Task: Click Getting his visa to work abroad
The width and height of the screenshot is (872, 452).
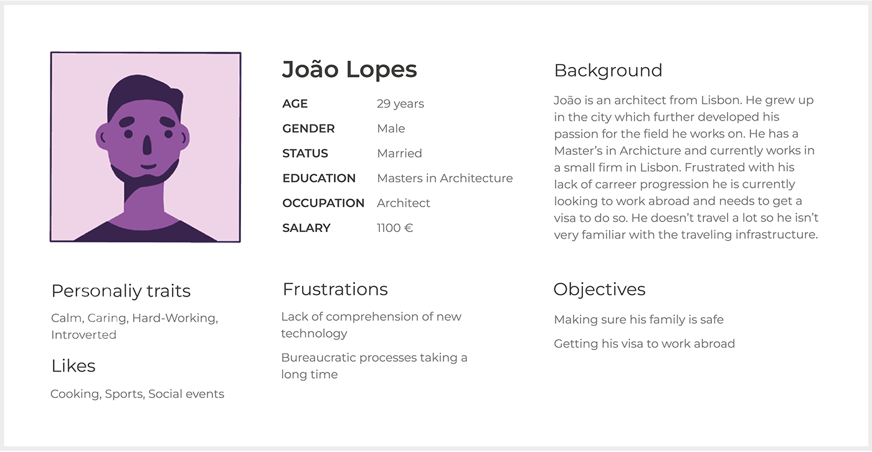Action: tap(644, 344)
